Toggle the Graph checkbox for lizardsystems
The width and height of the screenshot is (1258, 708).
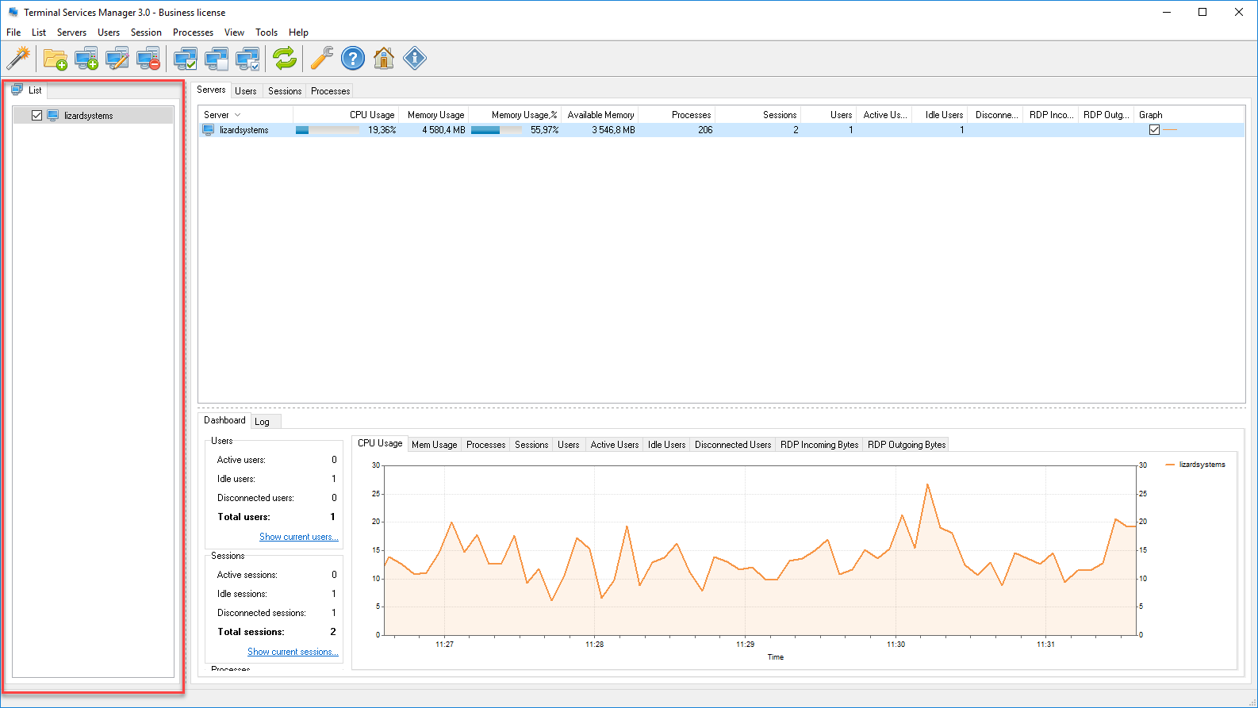coord(1154,130)
